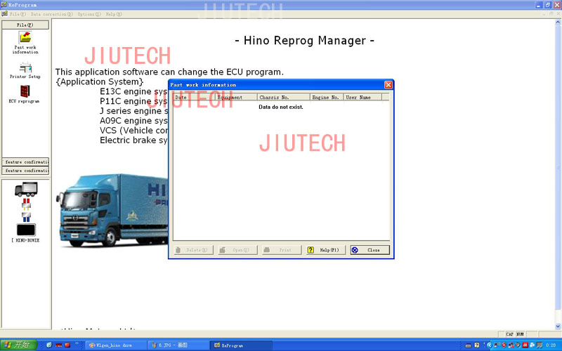Click the Printer Setup icon
The height and width of the screenshot is (351, 562).
tap(25, 68)
